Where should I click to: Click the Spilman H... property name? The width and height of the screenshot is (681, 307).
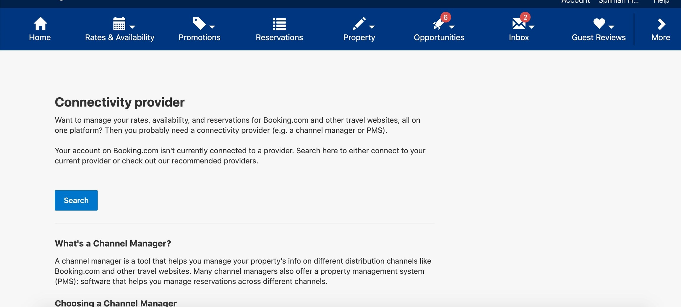[618, 1]
